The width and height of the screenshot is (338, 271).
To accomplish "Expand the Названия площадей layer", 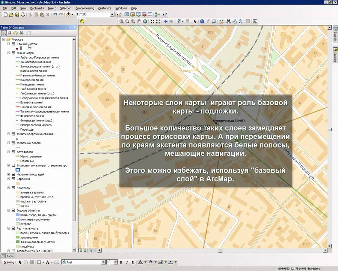I will [8, 174].
